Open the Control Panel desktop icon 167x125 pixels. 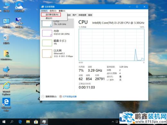6,23
